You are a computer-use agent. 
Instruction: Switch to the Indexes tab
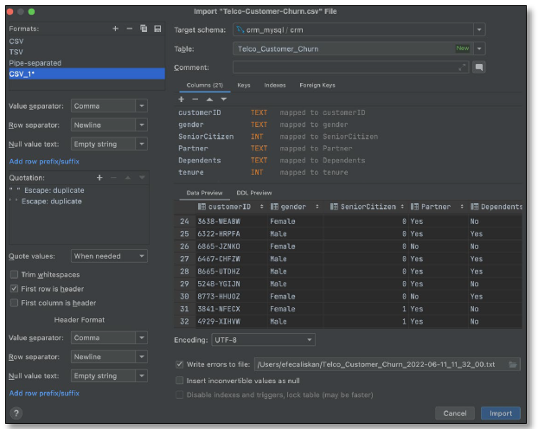click(275, 85)
